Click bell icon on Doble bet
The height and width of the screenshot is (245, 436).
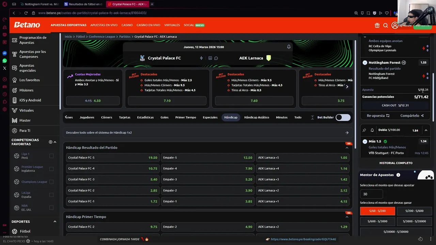coord(372,130)
